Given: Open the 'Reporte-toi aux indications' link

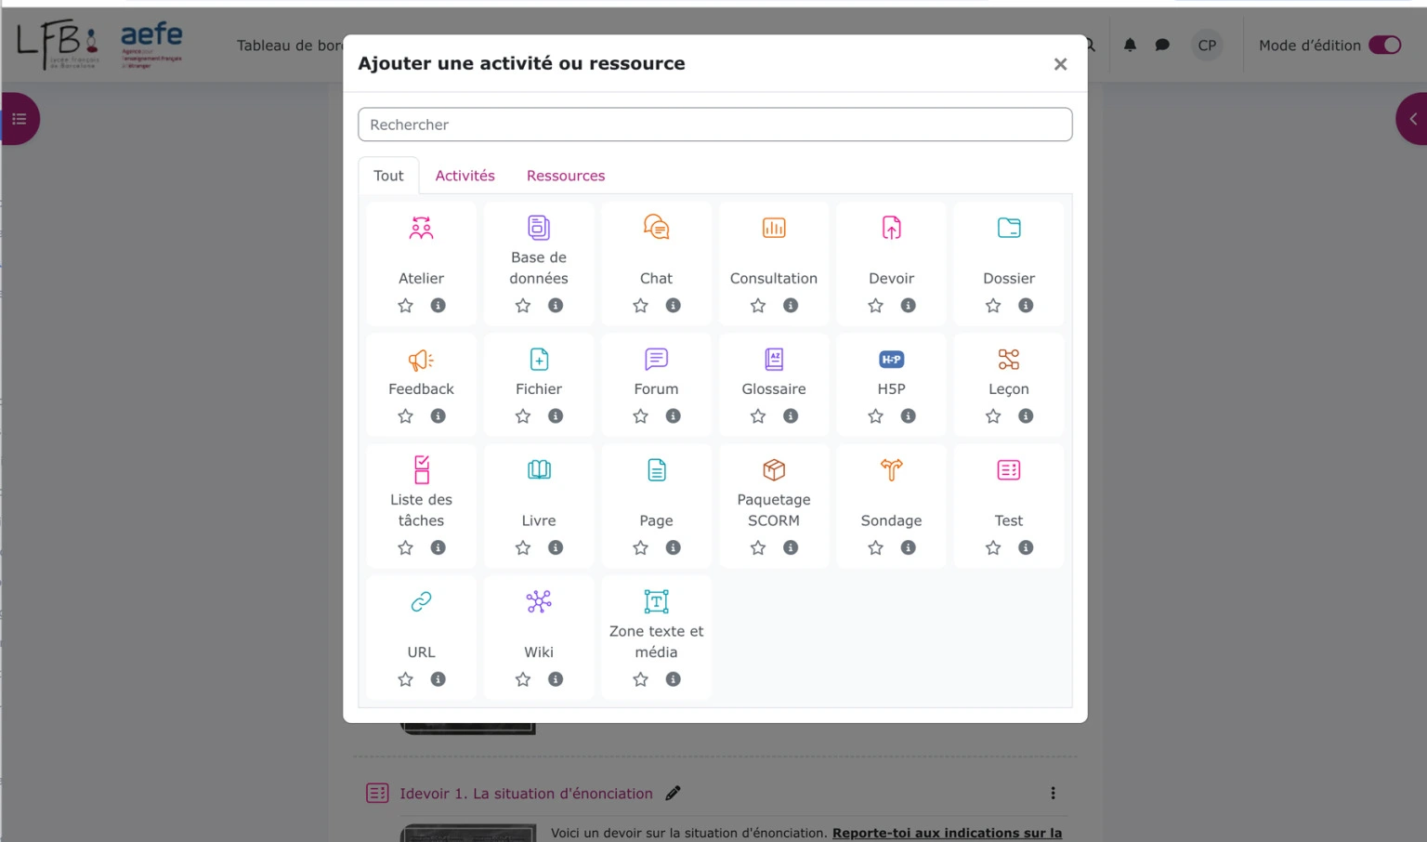Looking at the screenshot, I should pyautogui.click(x=947, y=832).
